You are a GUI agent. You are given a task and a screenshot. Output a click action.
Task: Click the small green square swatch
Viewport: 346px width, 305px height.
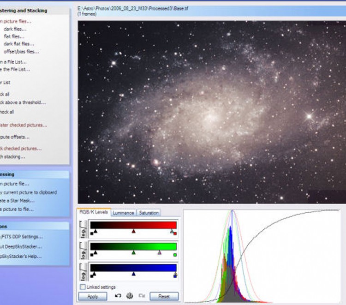[x=175, y=255]
